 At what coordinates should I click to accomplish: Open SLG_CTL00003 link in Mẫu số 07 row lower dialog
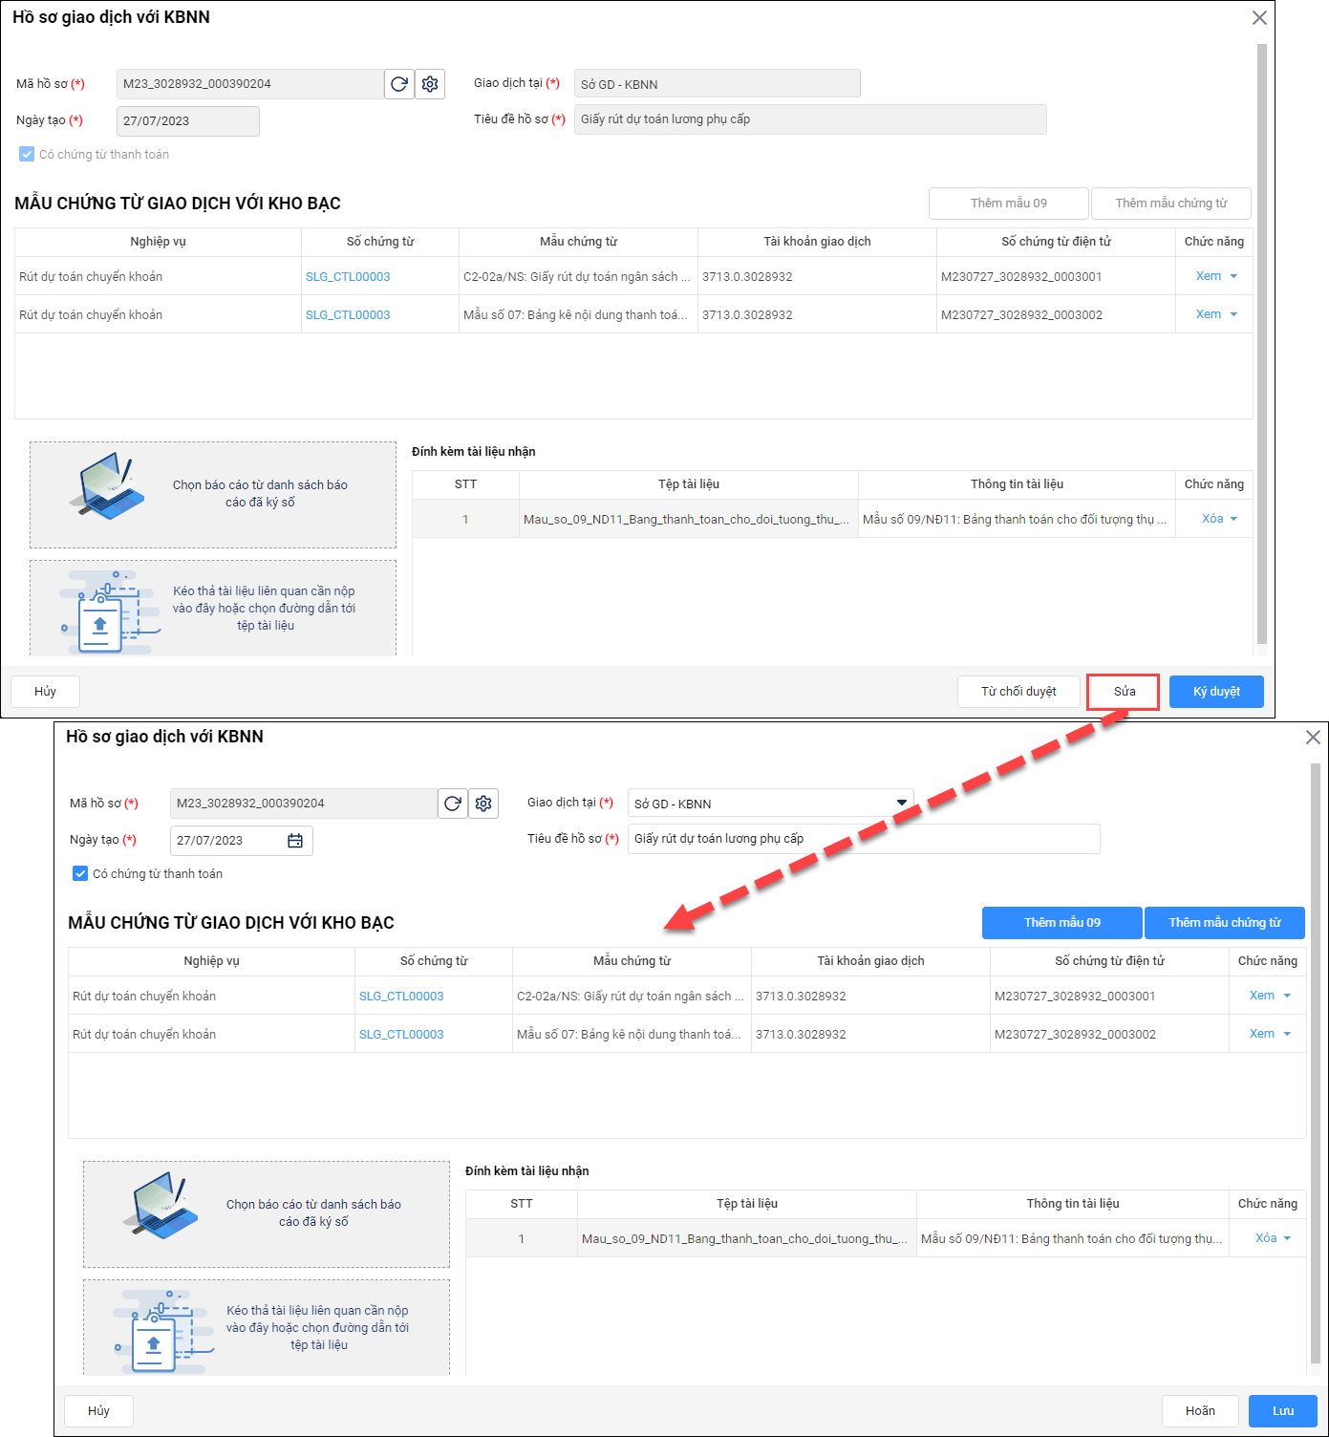(x=401, y=1035)
